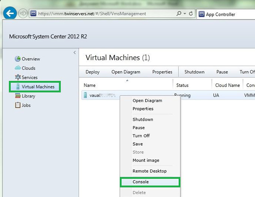This screenshot has height=197, width=255.
Task: Click the Virtual Machines (1) page heading
Action: 118,57
